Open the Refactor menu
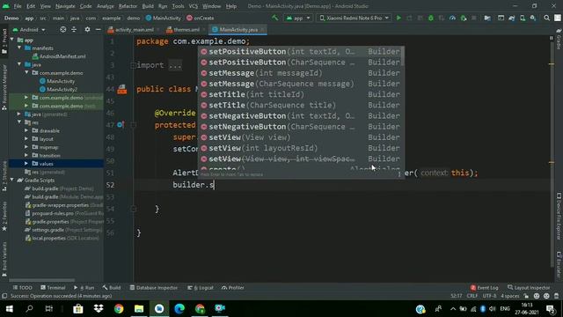Viewport: 563px width, 317px height. pyautogui.click(x=128, y=6)
